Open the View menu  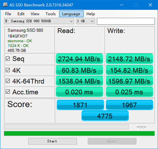click(x=35, y=14)
